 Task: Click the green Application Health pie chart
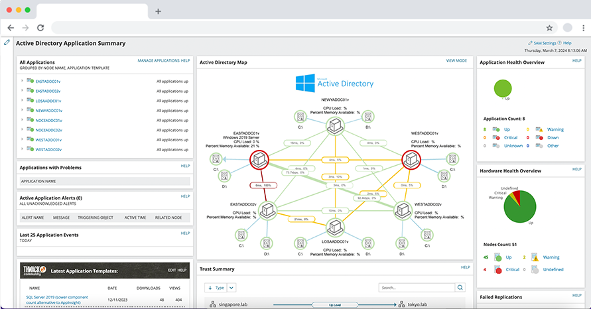503,89
